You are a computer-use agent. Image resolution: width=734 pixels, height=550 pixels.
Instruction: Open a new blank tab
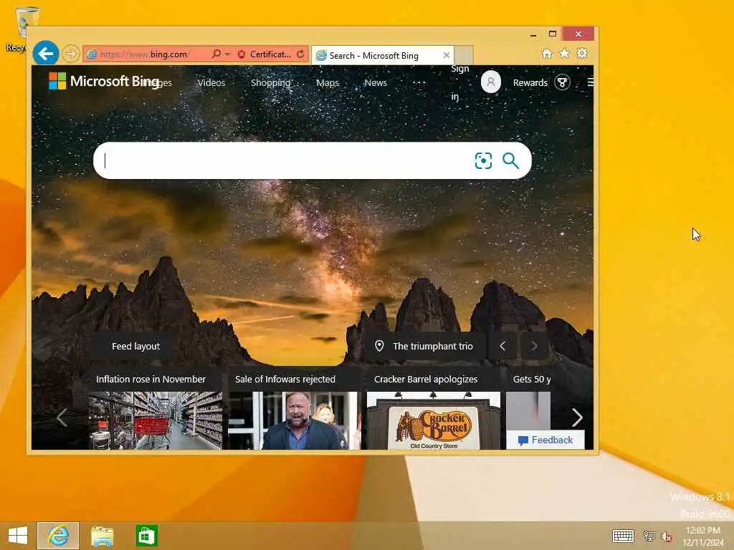[464, 55]
